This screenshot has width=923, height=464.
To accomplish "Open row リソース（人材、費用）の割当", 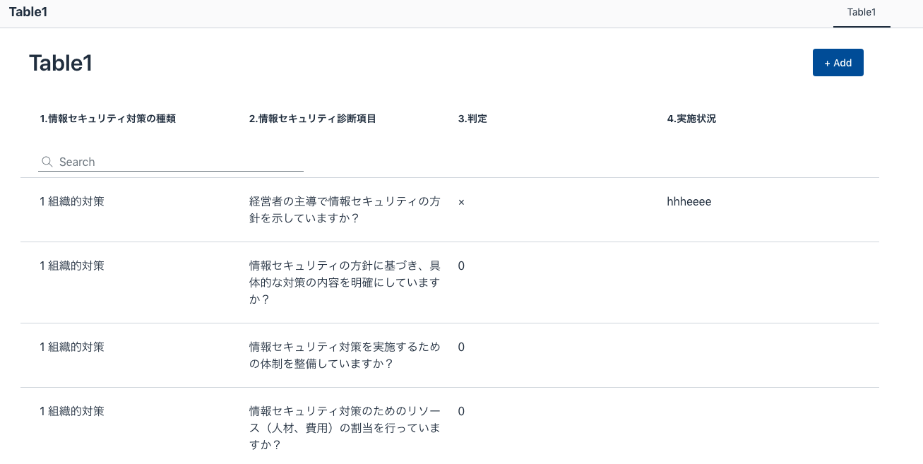I will pos(345,428).
